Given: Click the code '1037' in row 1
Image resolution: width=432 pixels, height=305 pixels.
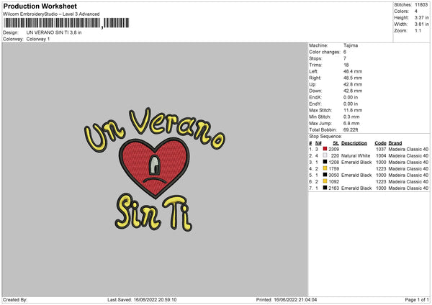Looking at the screenshot, I should tap(381, 149).
